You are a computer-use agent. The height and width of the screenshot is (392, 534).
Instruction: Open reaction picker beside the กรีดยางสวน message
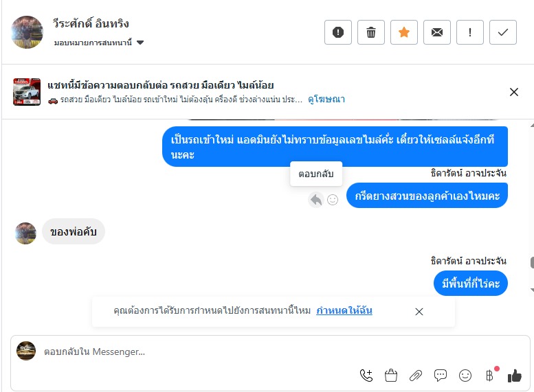333,200
